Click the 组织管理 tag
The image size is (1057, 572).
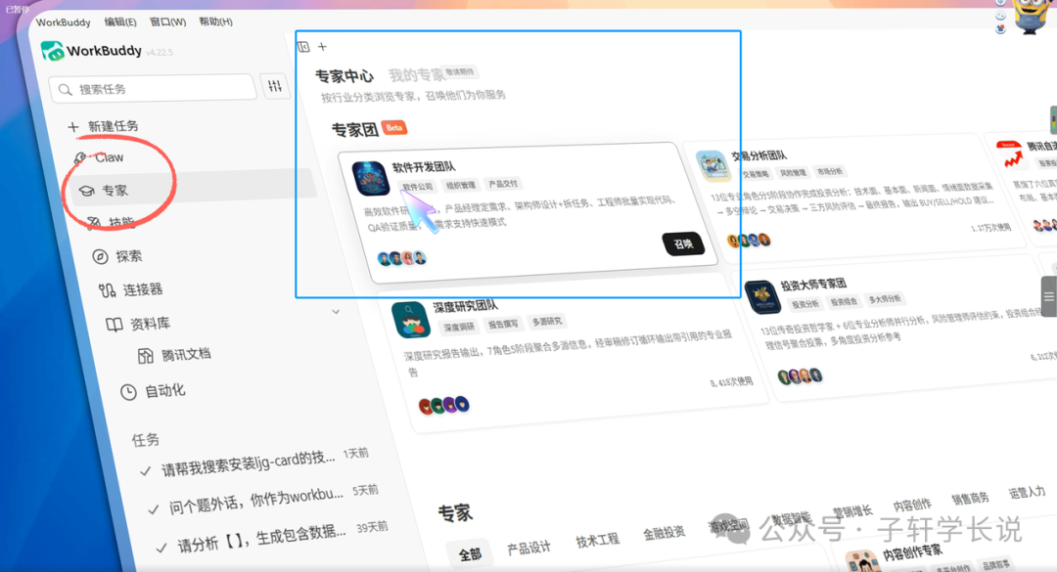coord(460,185)
